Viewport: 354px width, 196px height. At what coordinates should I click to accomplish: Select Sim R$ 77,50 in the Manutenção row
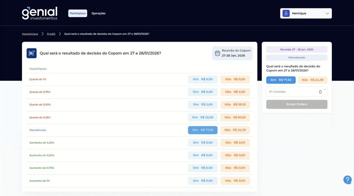[203, 130]
